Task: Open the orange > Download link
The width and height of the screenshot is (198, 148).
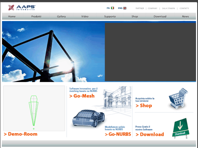Action: pos(150,134)
